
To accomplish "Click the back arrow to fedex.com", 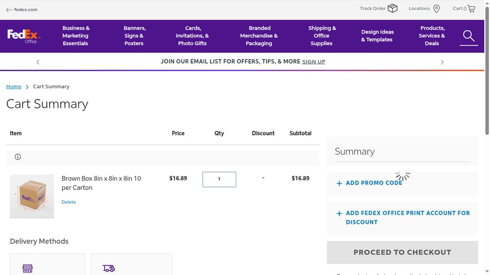I will tap(9, 10).
